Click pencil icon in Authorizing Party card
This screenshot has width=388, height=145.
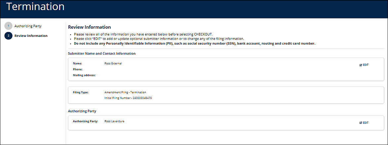pyautogui.click(x=361, y=123)
